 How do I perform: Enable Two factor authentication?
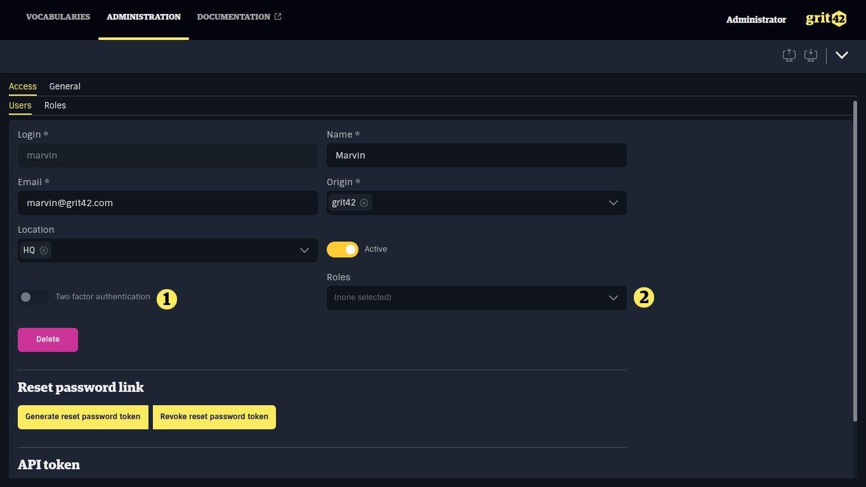tap(33, 297)
